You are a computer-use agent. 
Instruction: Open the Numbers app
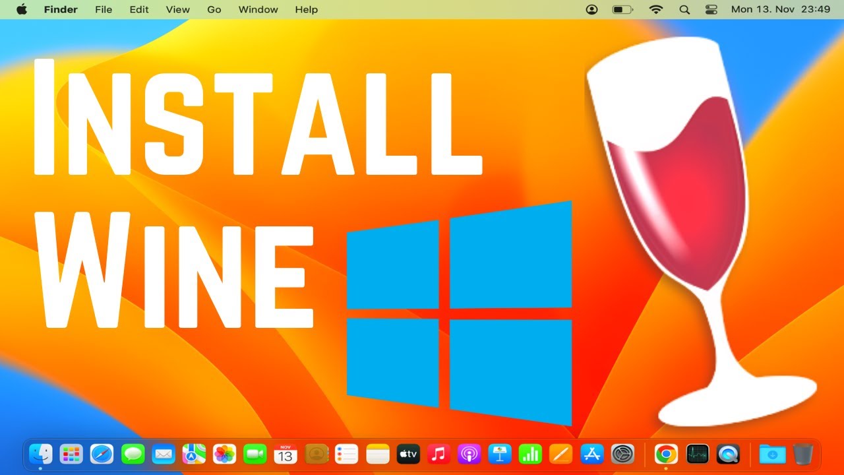pyautogui.click(x=530, y=454)
